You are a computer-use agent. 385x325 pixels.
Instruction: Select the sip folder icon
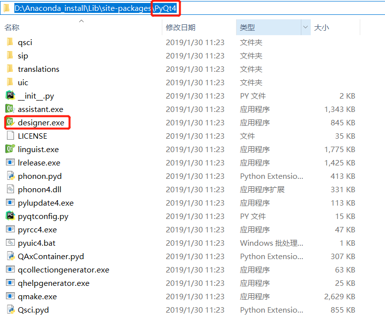pos(10,55)
